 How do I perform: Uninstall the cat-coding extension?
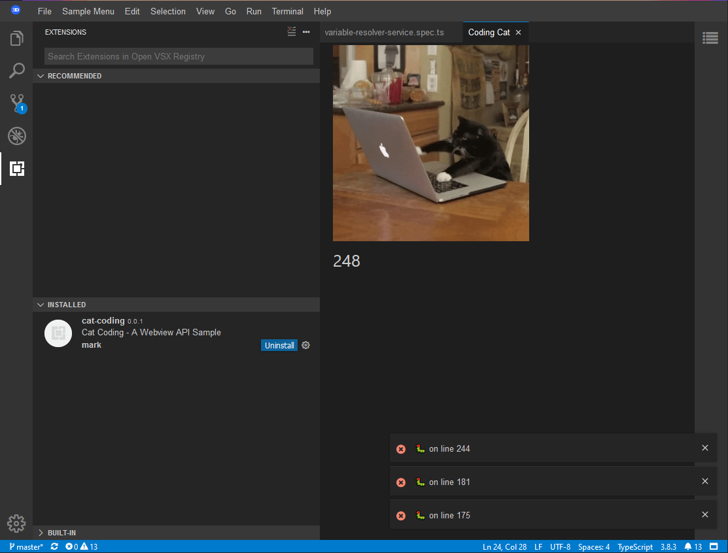[x=279, y=345]
